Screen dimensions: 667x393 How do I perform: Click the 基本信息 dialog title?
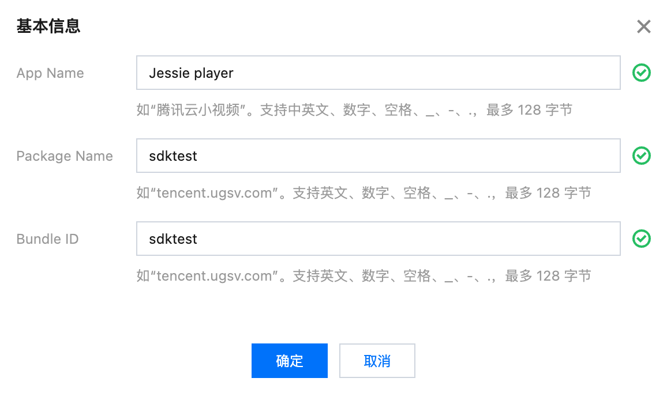(x=48, y=27)
